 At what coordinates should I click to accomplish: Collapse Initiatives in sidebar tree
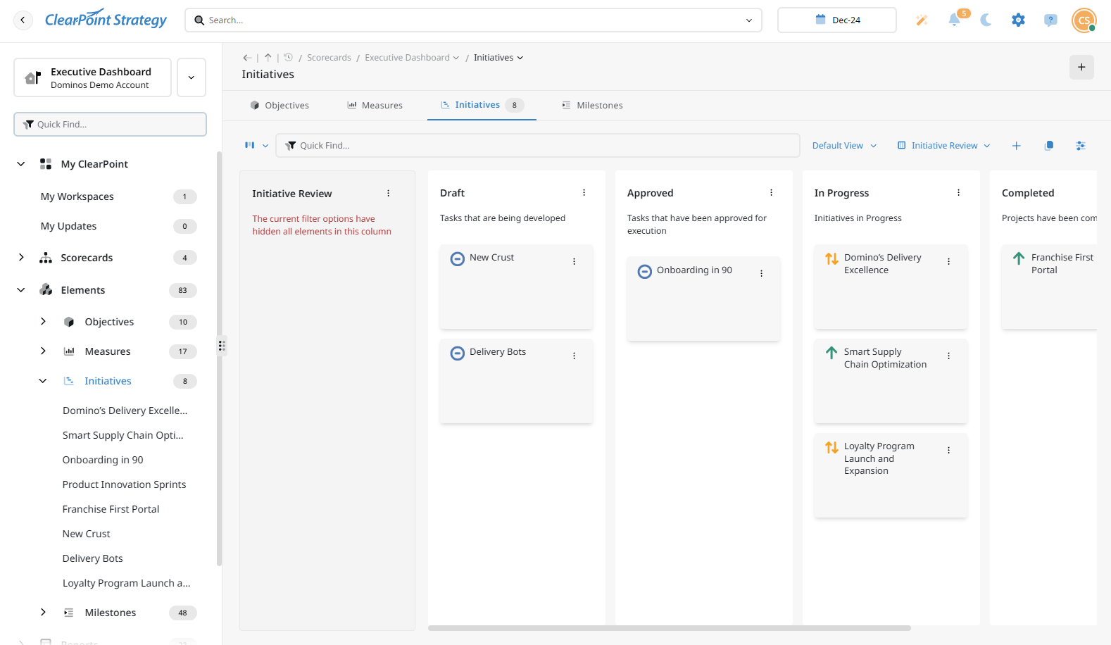[x=43, y=381]
